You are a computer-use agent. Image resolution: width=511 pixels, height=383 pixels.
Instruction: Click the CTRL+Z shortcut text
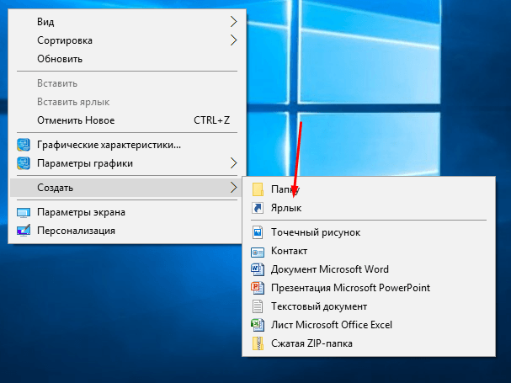tap(212, 120)
